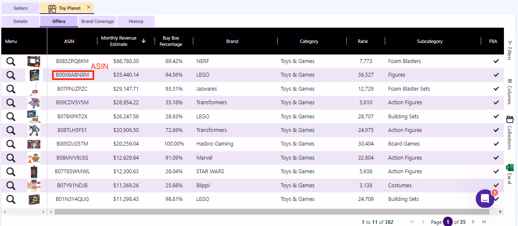Viewport: 518px width, 226px height.
Task: Open product thumbnail for Blippi B07Y91NDJB
Action: [x=34, y=186]
